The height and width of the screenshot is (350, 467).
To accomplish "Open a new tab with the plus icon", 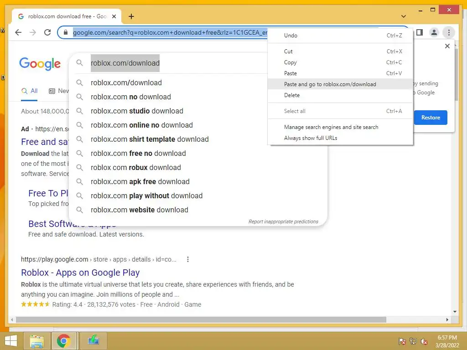I will point(131,16).
